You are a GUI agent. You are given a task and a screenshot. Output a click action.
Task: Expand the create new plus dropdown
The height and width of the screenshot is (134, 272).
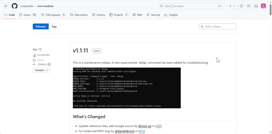click(232, 6)
